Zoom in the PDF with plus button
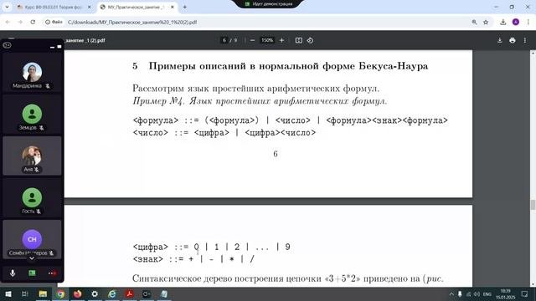This screenshot has width=536, height=301. (281, 40)
